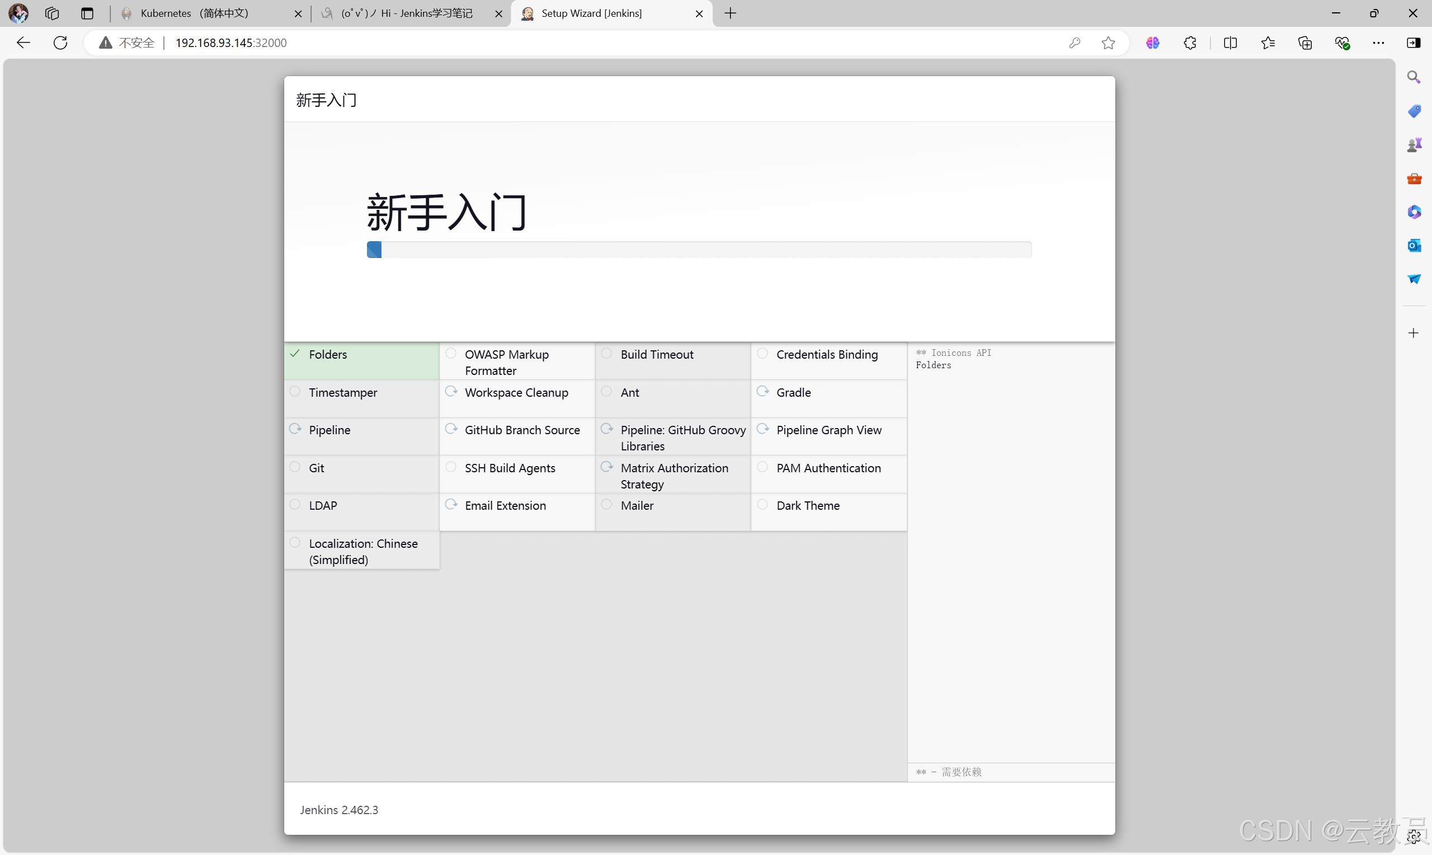Add new sidebar app plus icon
This screenshot has width=1432, height=855.
click(x=1414, y=333)
